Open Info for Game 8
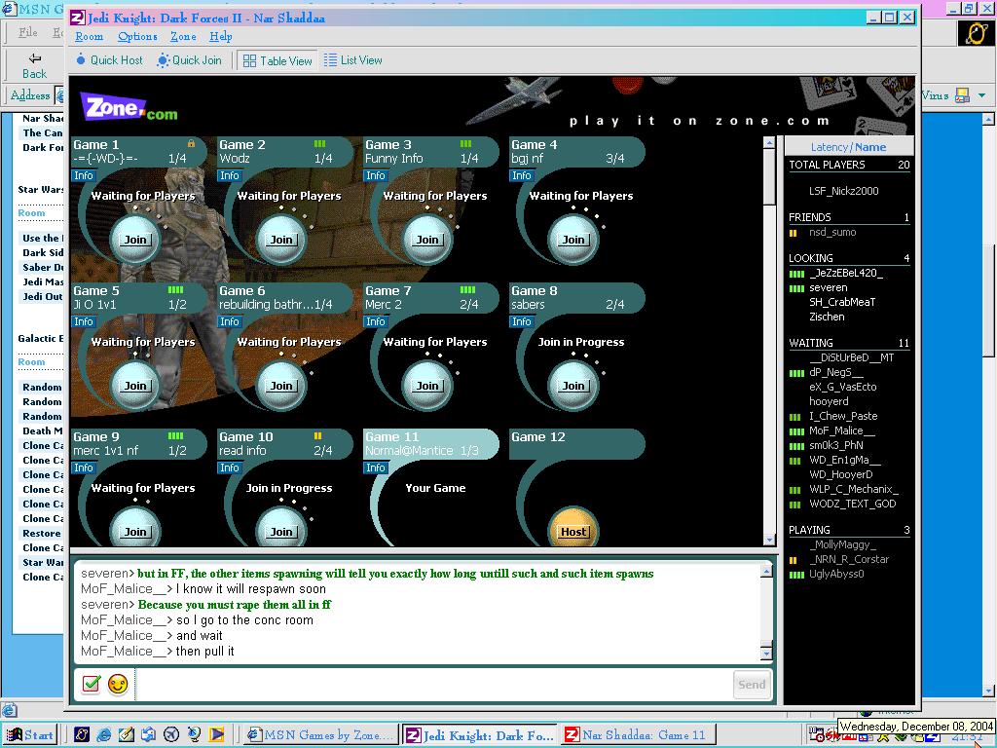The height and width of the screenshot is (748, 997). [522, 321]
